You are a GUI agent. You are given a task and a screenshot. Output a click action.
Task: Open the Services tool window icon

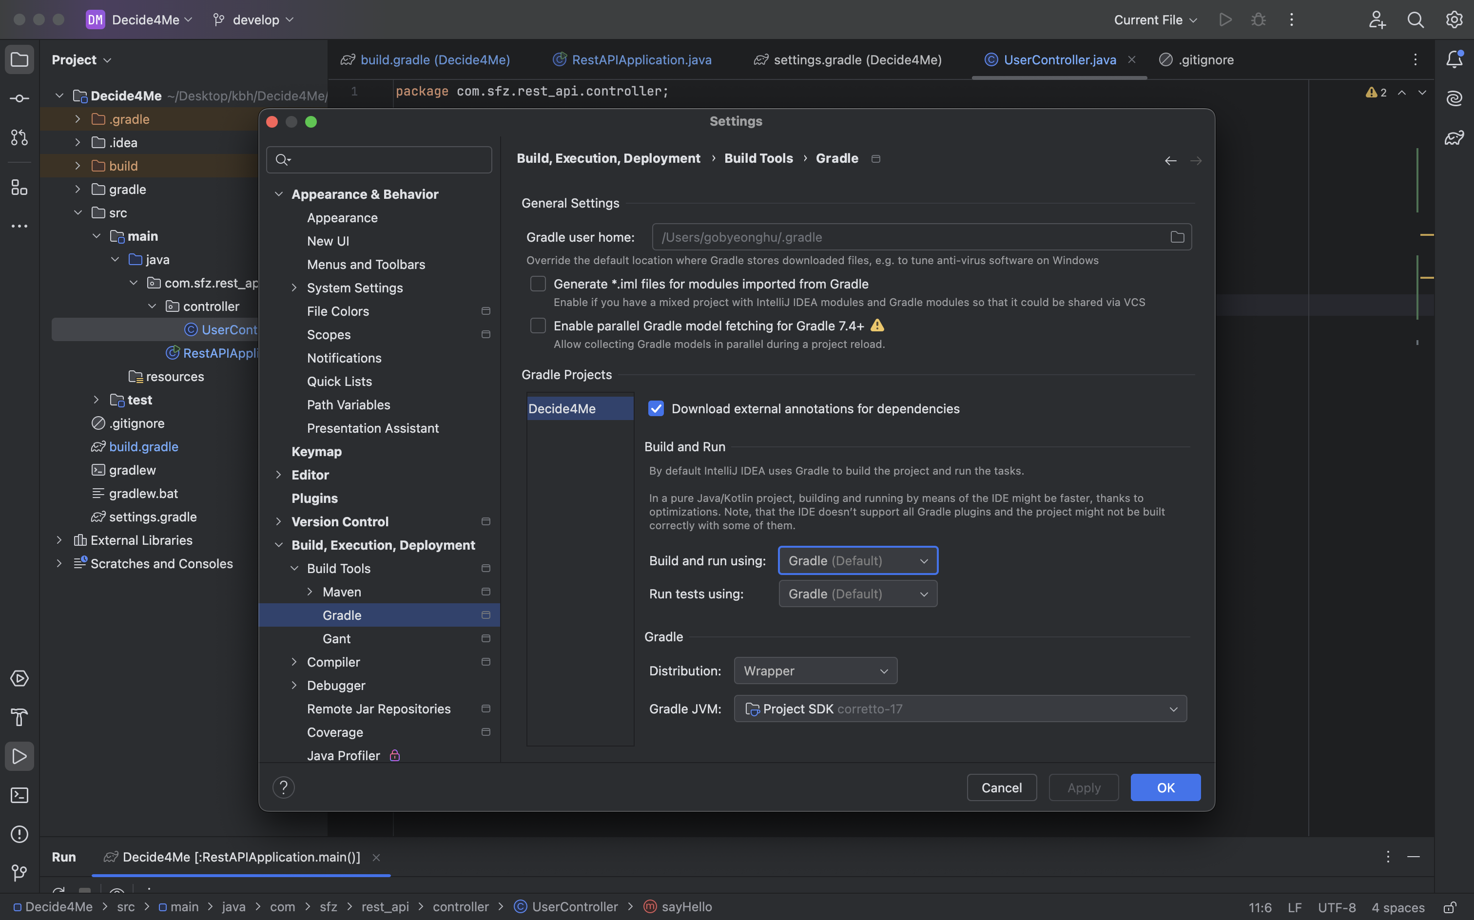click(x=19, y=678)
